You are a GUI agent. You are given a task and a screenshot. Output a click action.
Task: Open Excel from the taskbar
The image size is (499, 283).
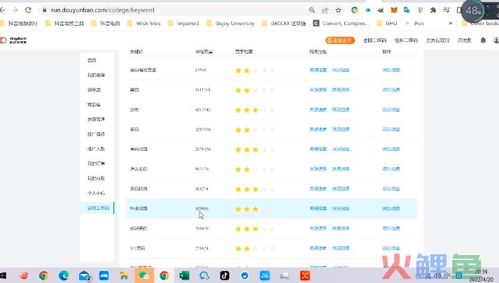point(184,275)
